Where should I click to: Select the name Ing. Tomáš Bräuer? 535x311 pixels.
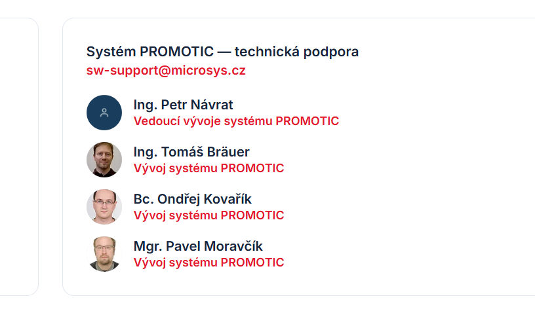click(x=191, y=152)
